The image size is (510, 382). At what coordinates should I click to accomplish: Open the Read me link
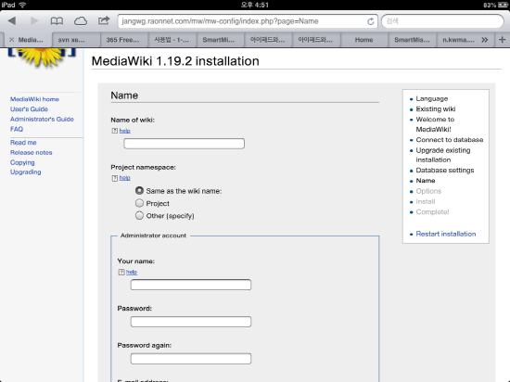coord(23,143)
